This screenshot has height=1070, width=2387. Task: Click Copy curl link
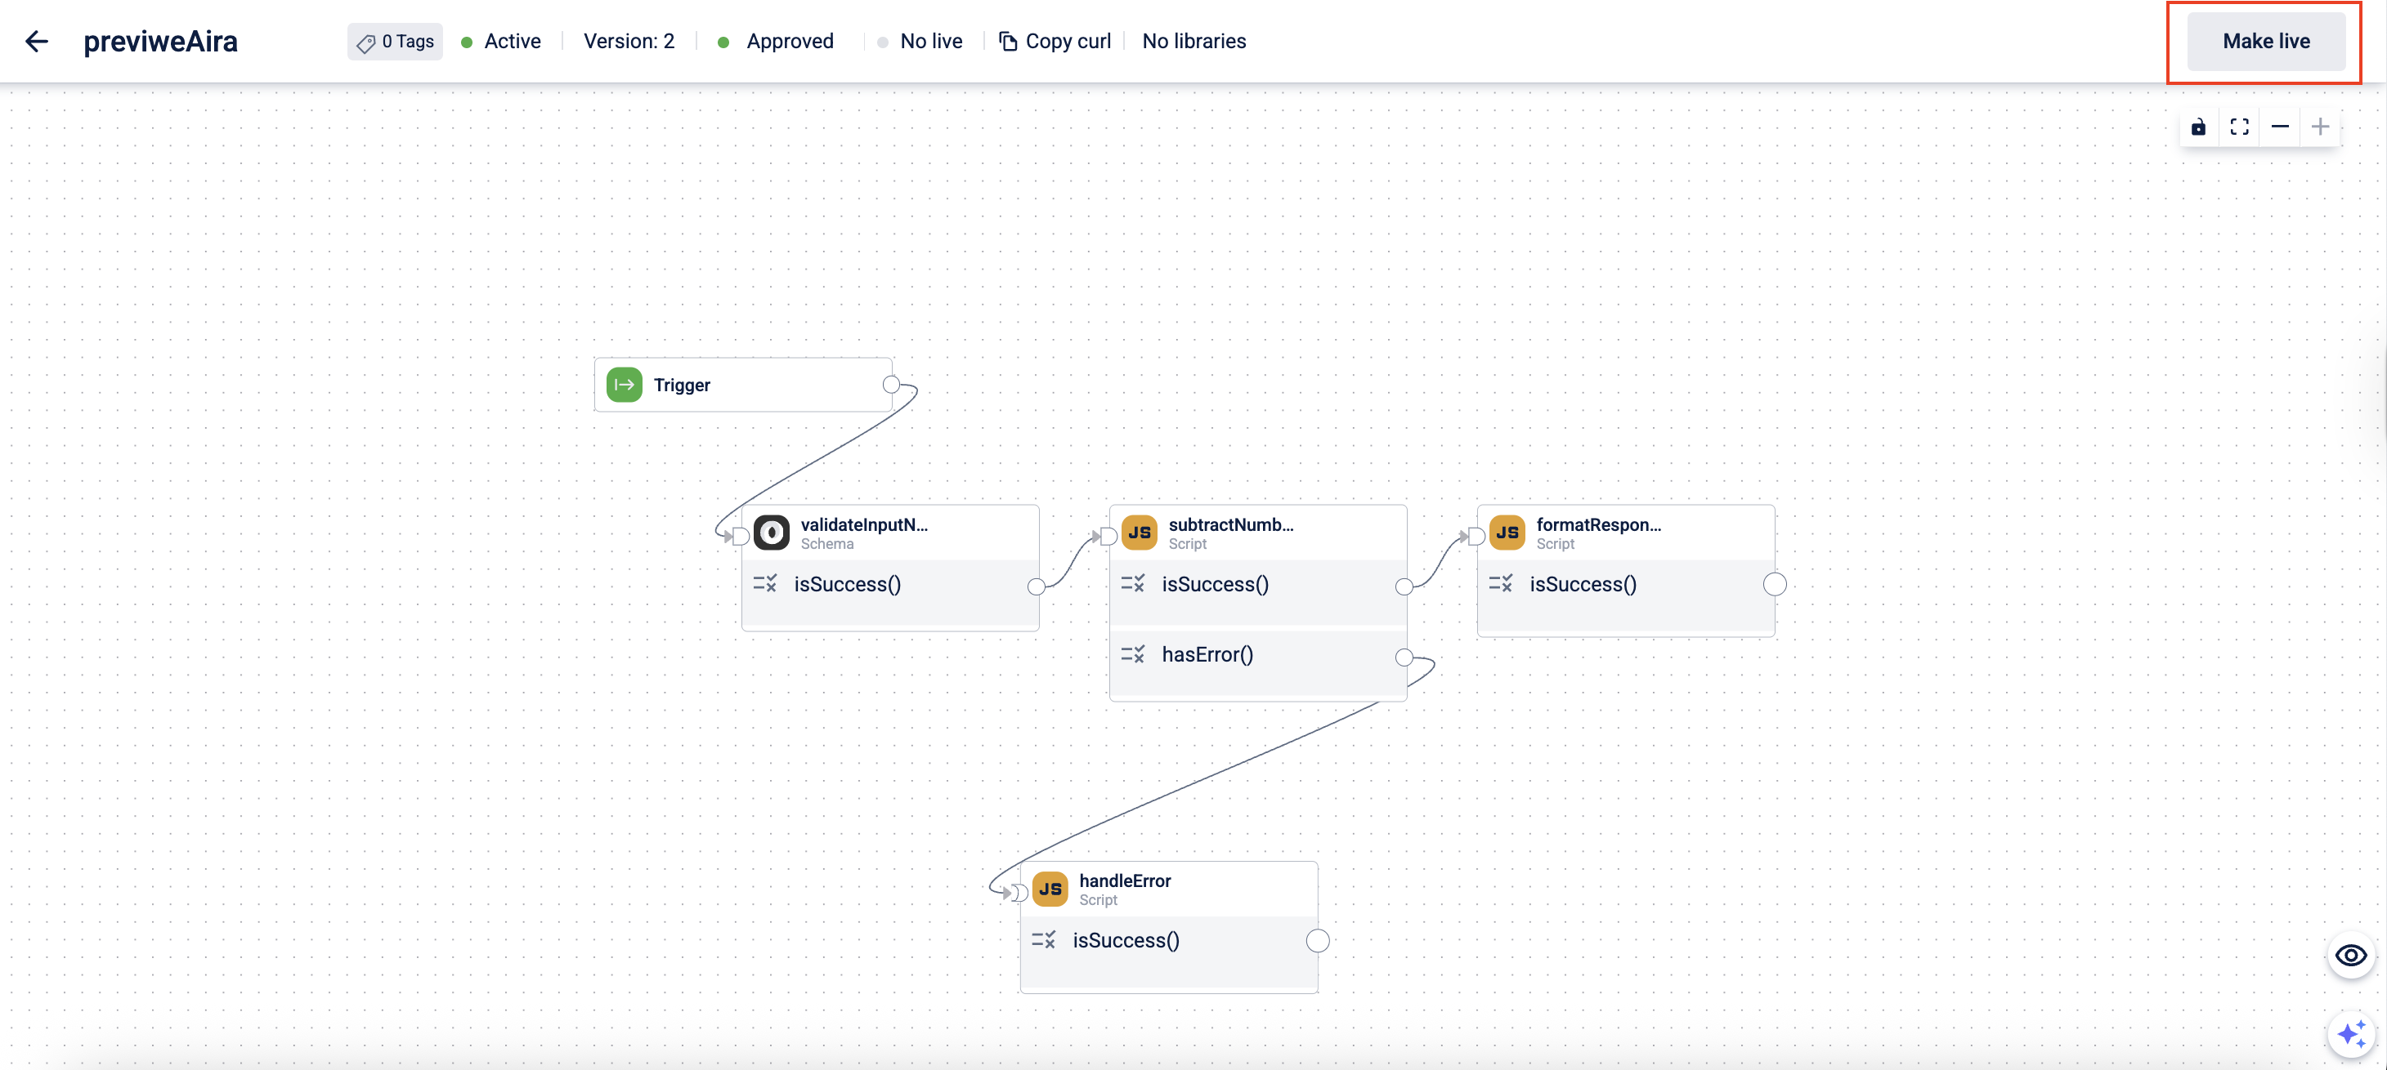point(1055,41)
